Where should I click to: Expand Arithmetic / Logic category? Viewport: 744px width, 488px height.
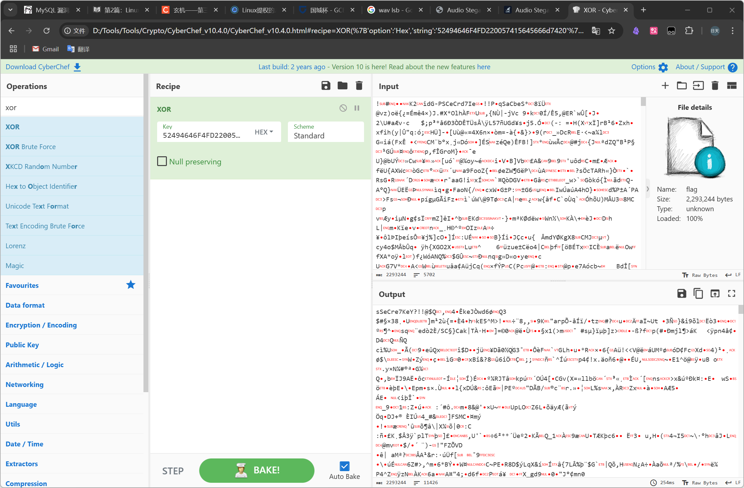point(72,365)
